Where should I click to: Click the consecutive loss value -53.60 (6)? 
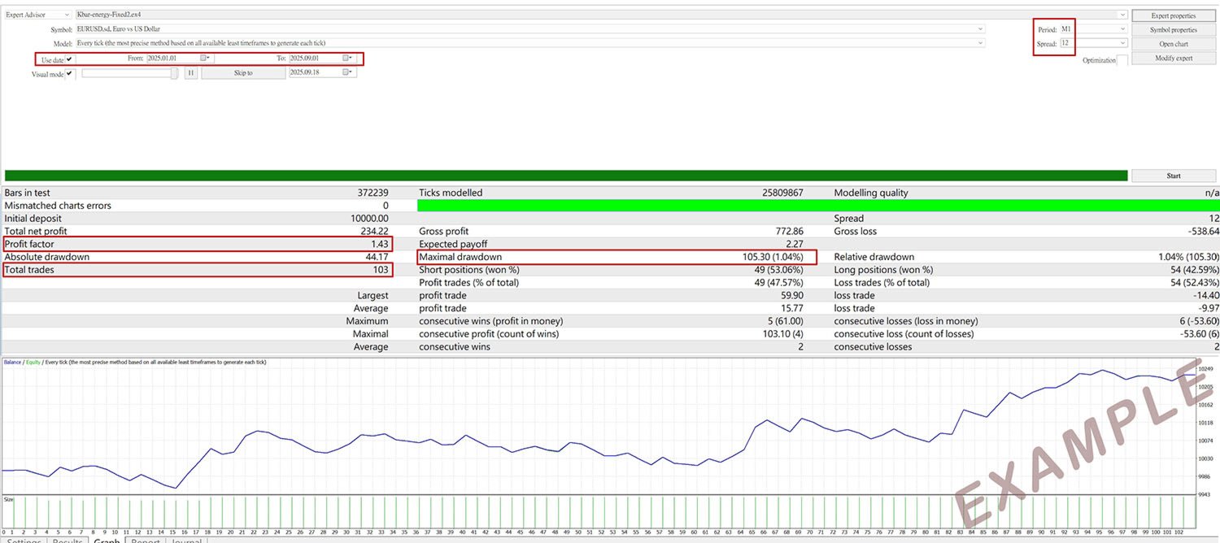pos(1198,334)
